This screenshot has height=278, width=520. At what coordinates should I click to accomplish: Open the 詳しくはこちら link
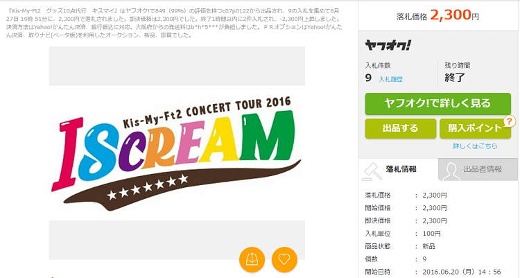pyautogui.click(x=475, y=146)
